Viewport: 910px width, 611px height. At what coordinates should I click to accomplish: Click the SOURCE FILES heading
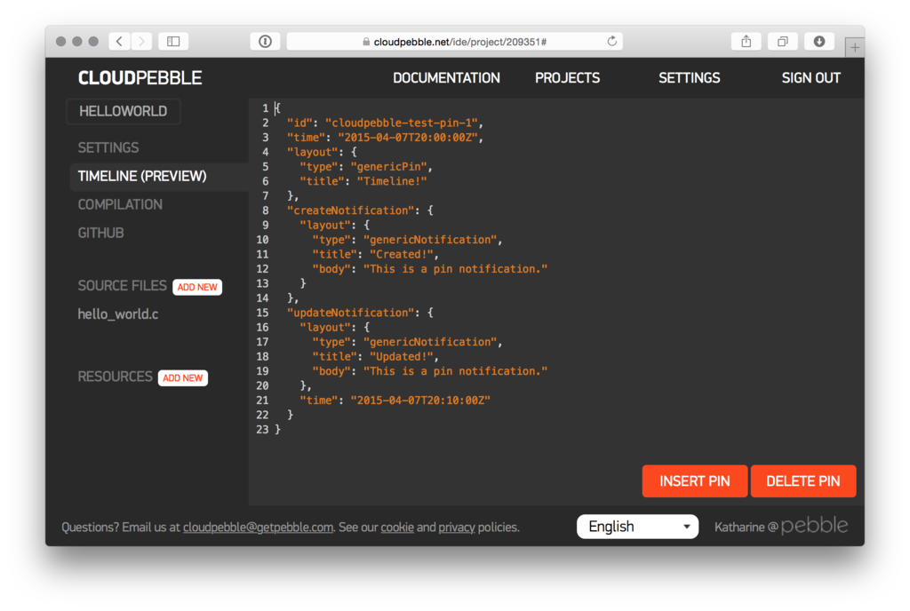123,286
